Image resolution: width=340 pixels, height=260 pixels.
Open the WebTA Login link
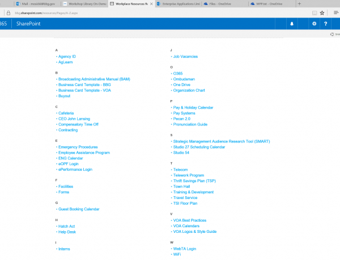pyautogui.click(x=185, y=249)
